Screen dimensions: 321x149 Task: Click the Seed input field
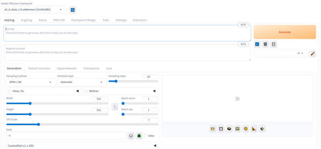pos(66,136)
